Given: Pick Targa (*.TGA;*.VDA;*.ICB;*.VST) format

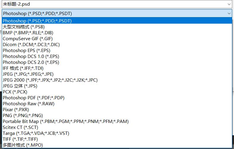Looking at the screenshot, I should pyautogui.click(x=117, y=133).
